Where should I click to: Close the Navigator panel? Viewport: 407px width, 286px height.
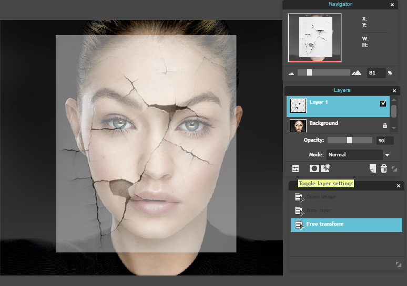392,5
